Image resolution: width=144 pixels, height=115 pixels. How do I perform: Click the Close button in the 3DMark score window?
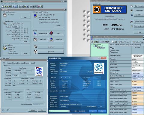[x=139, y=32]
